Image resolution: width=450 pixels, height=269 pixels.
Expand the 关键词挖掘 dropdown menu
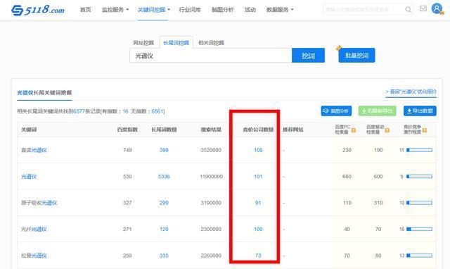click(153, 10)
